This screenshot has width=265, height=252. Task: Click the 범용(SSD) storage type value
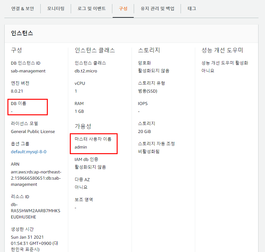click(147, 91)
